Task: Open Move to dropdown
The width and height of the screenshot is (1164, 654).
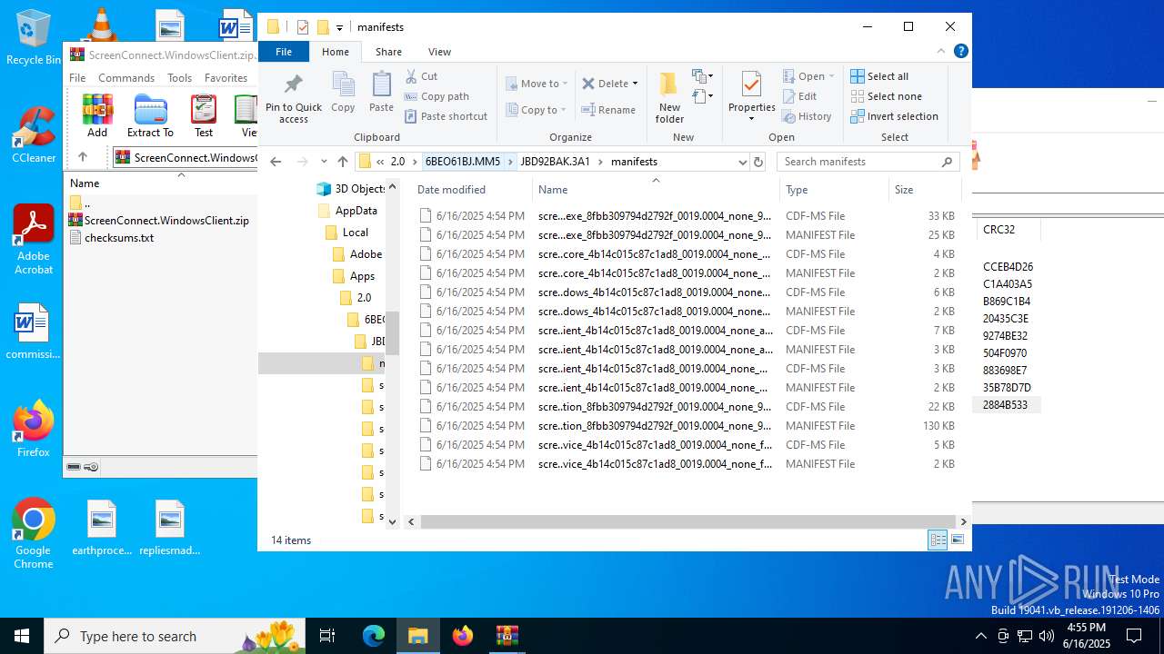Action: [537, 84]
